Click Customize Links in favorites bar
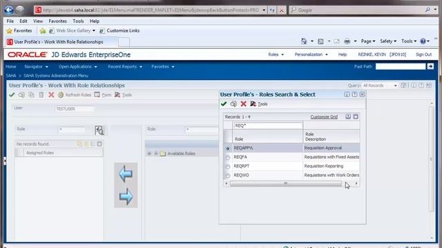The image size is (442, 248). (119, 30)
